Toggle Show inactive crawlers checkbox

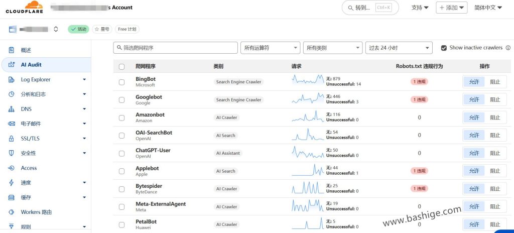click(444, 48)
